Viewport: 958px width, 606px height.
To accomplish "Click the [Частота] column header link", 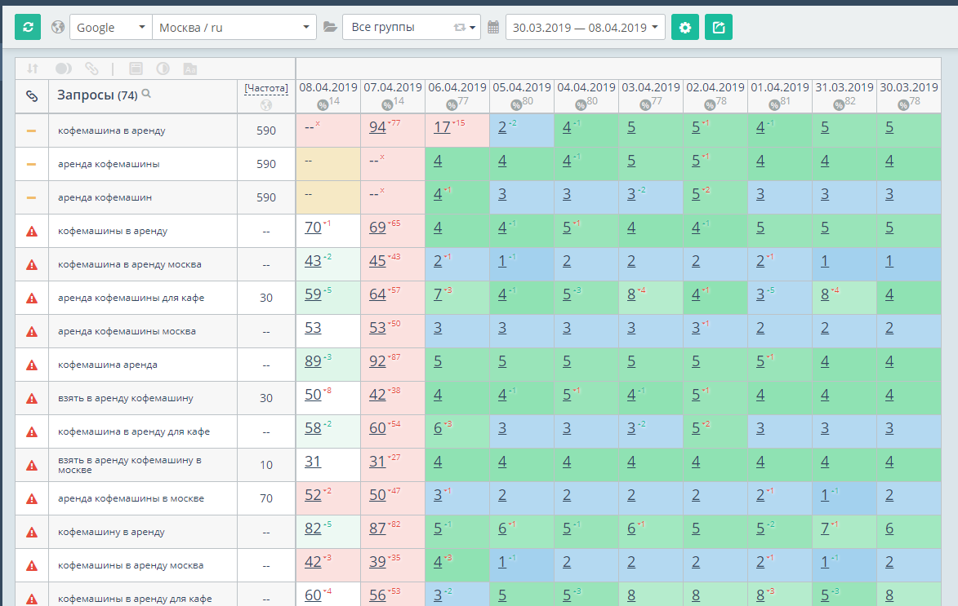I will pos(265,88).
